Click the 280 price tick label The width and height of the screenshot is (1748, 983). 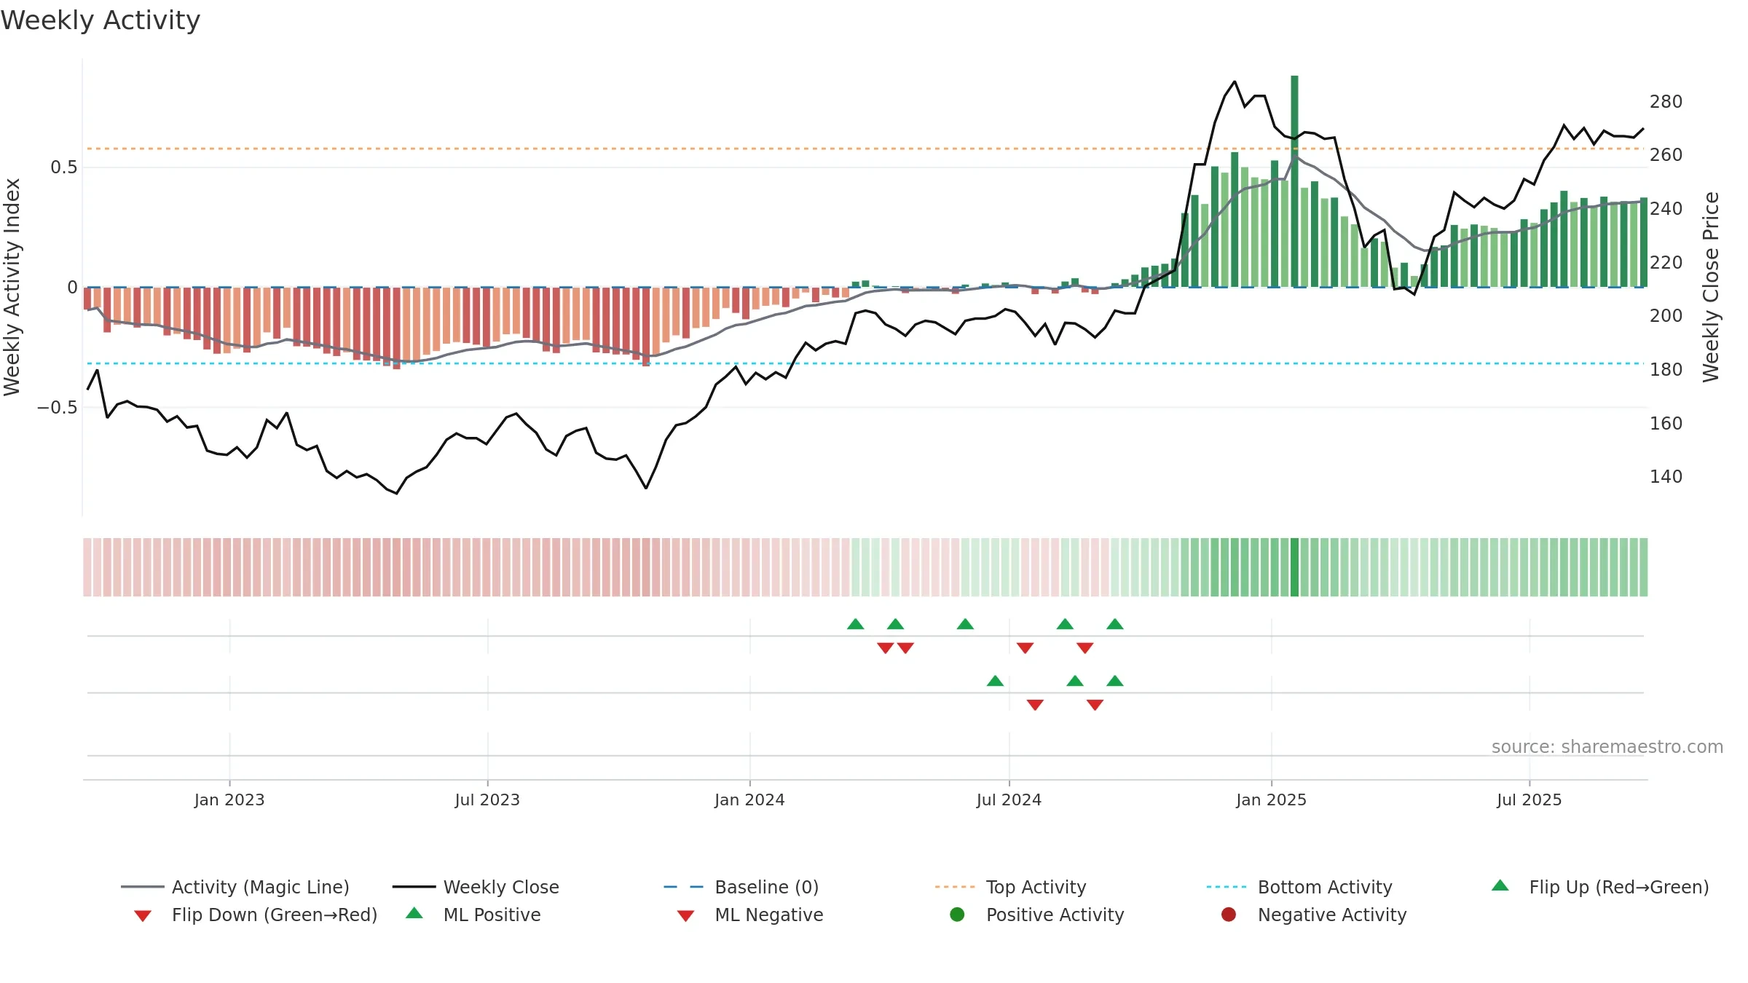(1666, 101)
